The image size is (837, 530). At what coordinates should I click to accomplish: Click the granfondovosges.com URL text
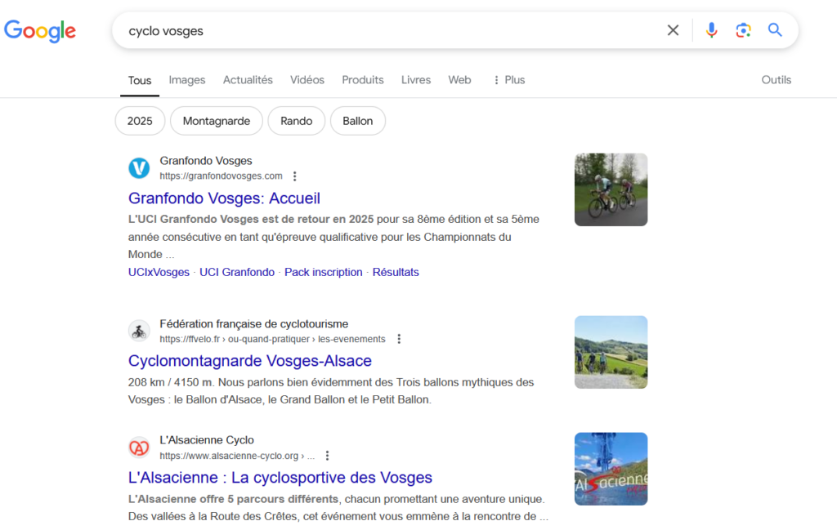click(221, 176)
